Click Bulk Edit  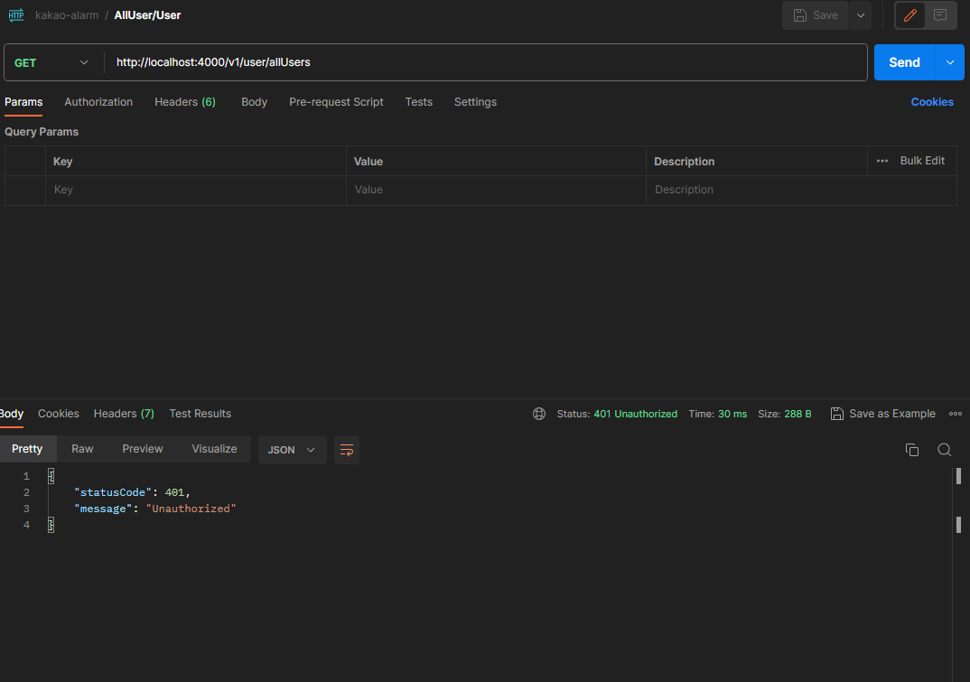pos(922,161)
